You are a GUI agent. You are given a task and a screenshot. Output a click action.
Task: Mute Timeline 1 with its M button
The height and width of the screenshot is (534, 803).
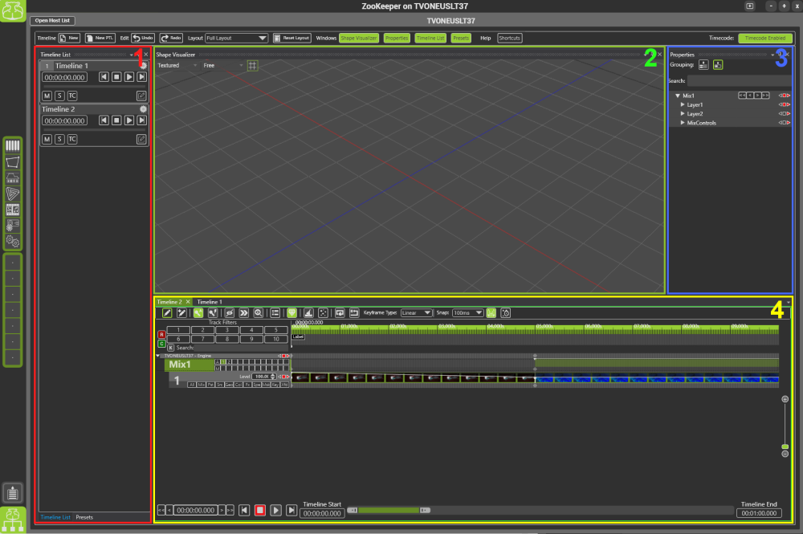tap(47, 95)
